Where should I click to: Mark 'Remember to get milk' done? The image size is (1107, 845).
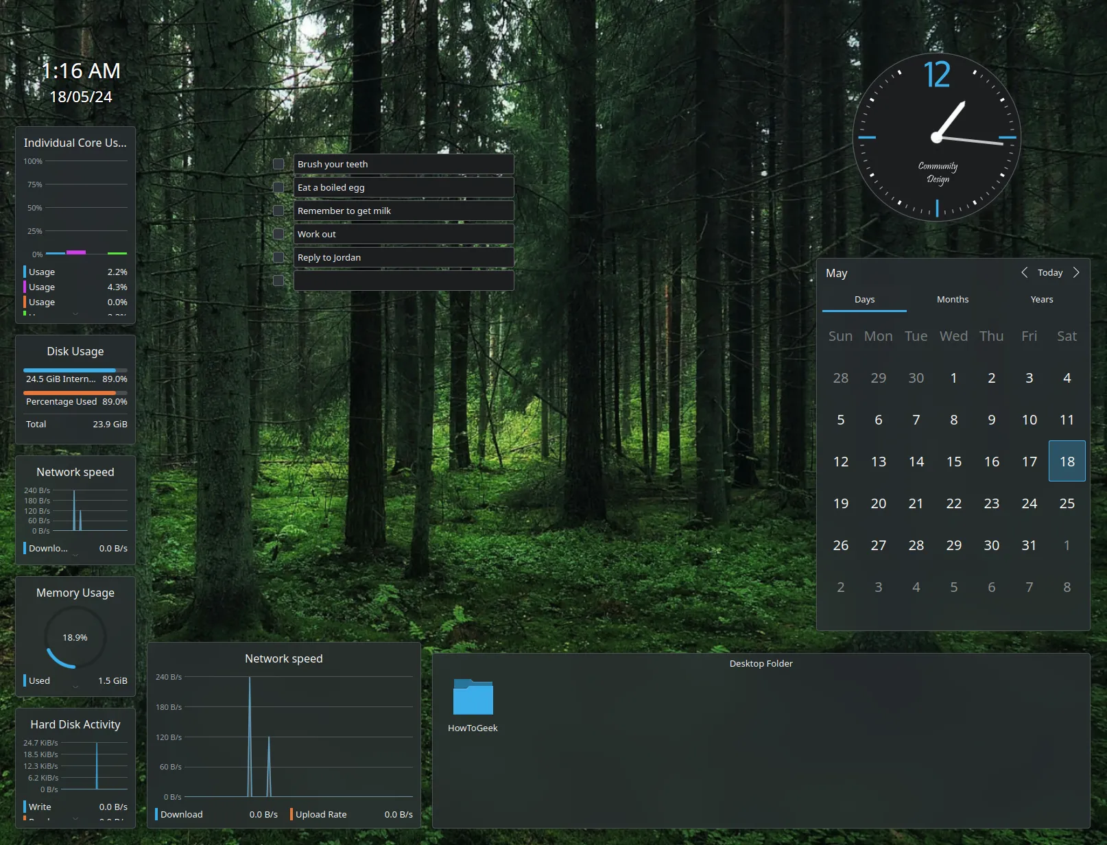tap(278, 211)
